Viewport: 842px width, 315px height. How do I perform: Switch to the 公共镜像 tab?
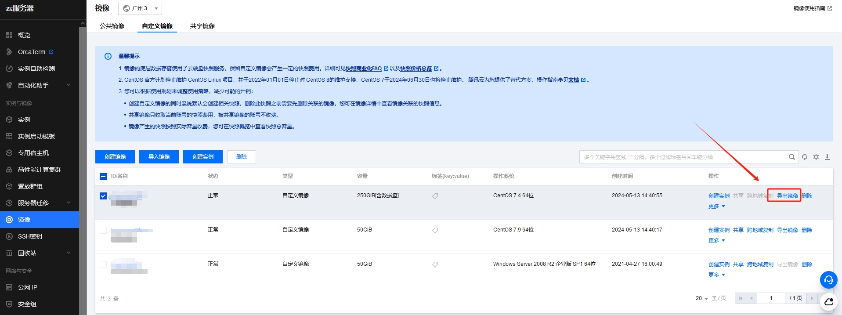coord(112,26)
